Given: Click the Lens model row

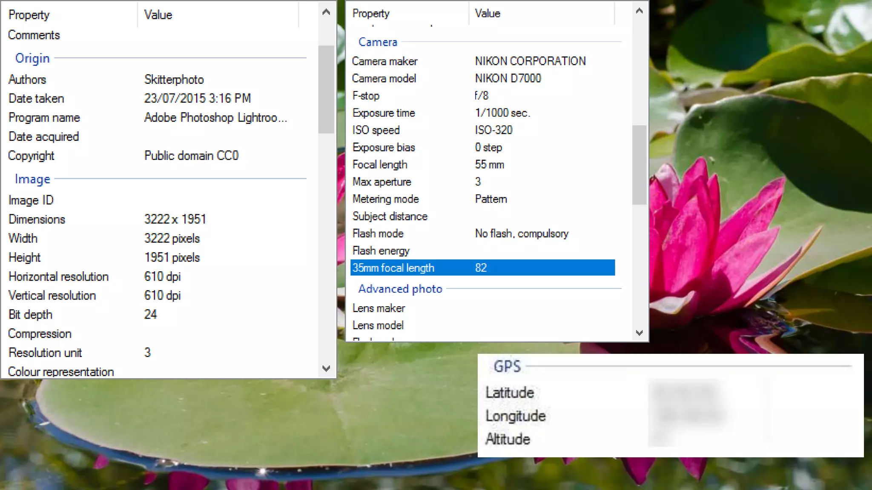Looking at the screenshot, I should [378, 325].
